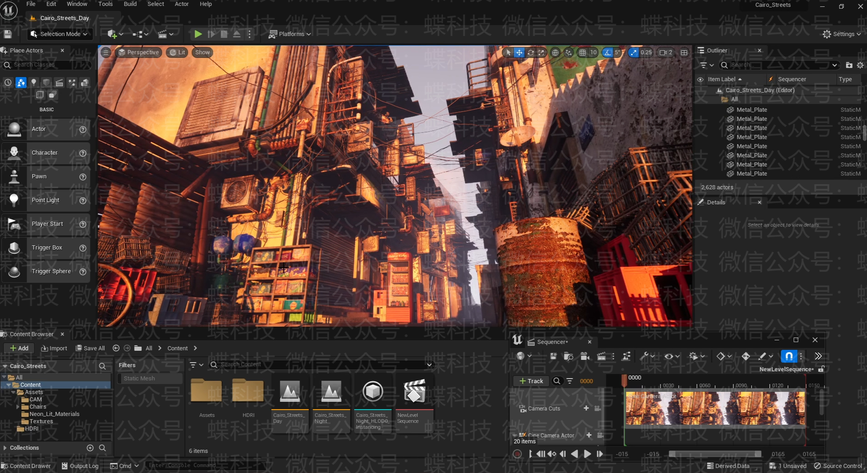Open Selection Mode dropdown

click(59, 34)
